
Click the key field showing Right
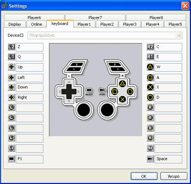click(29, 98)
